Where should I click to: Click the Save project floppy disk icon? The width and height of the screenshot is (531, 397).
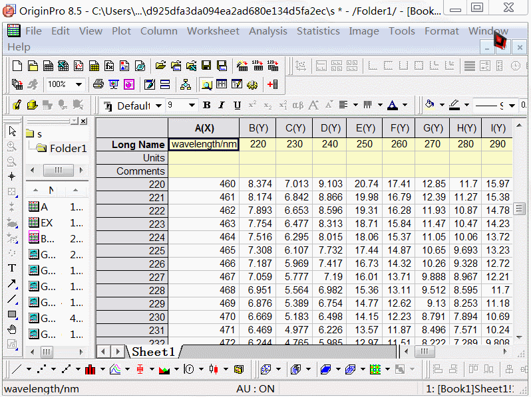click(x=206, y=66)
